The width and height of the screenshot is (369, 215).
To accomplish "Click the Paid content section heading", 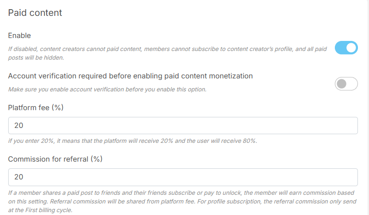I will (35, 13).
